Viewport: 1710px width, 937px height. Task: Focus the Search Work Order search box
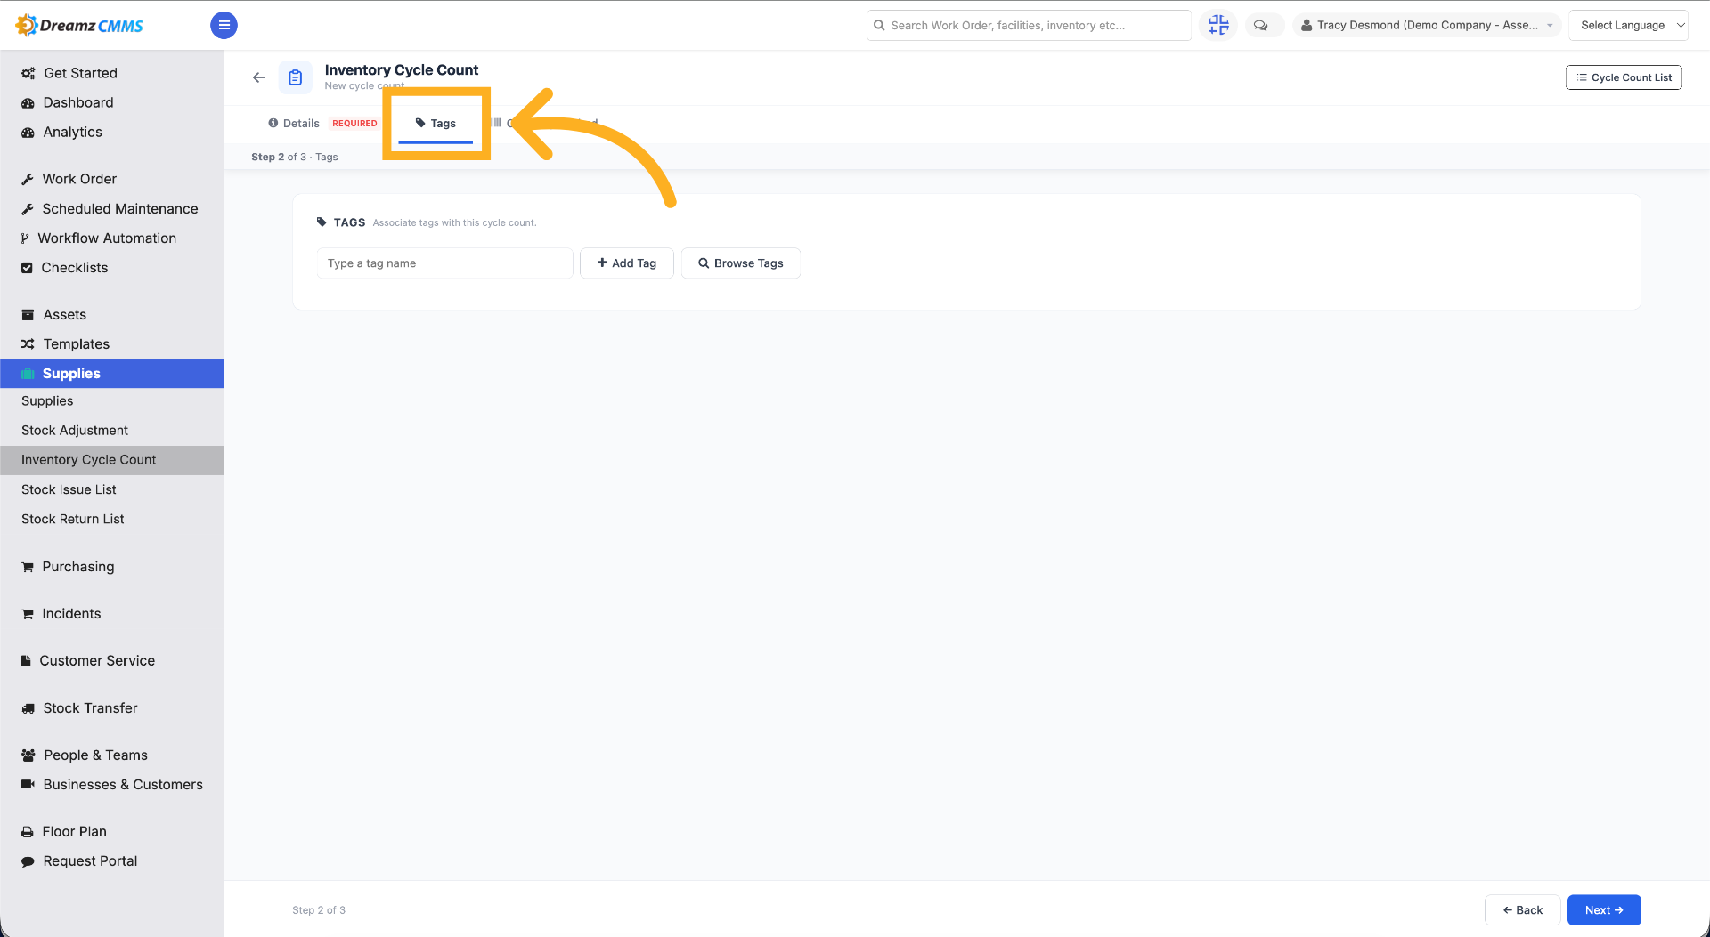point(1029,25)
